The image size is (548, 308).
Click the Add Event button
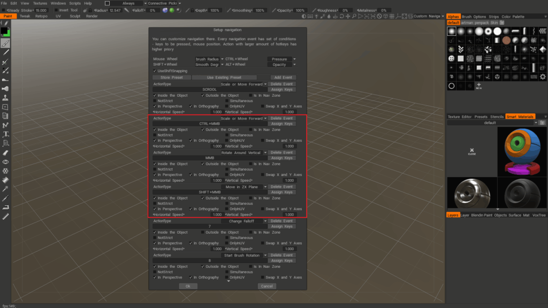coord(283,78)
